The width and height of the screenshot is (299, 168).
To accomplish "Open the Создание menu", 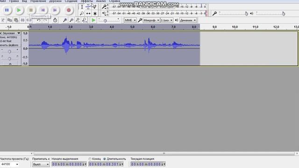I will (71, 1).
